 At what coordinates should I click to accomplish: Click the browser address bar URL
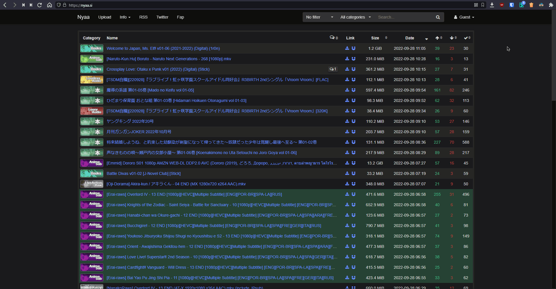[81, 5]
